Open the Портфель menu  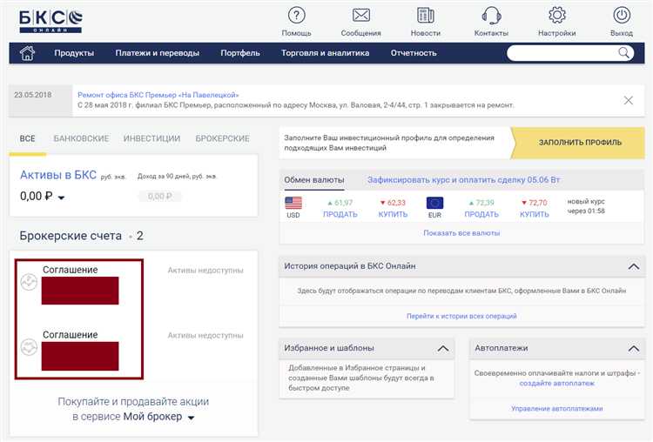point(240,53)
